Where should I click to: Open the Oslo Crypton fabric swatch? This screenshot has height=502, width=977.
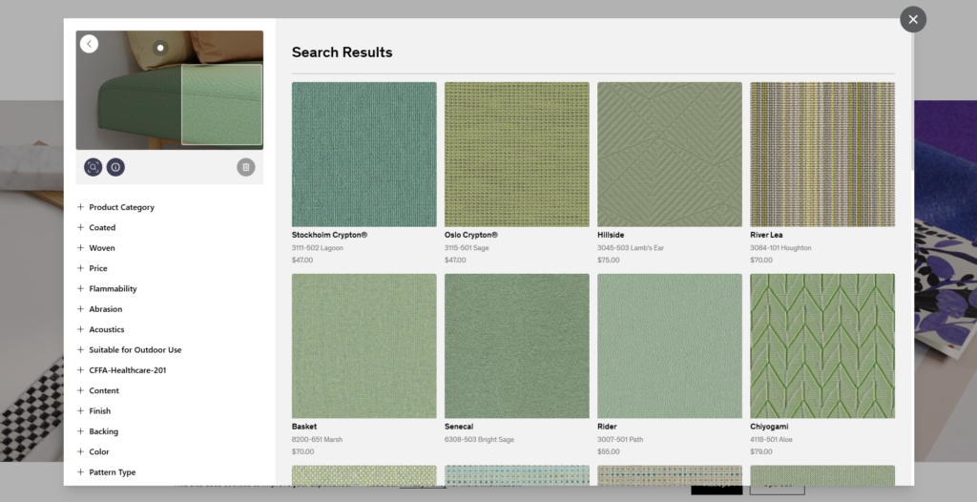click(x=516, y=154)
